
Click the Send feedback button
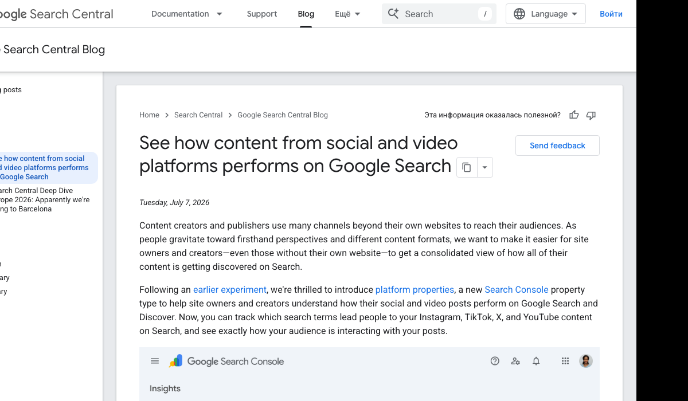(x=557, y=146)
